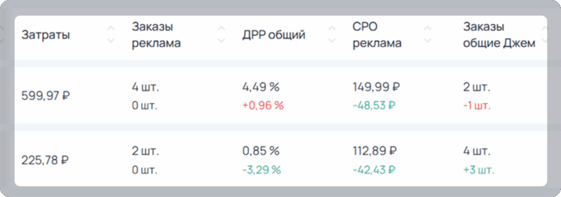The image size is (561, 197).
Task: Select the 225,78 ₽ cost cell
Action: click(45, 160)
